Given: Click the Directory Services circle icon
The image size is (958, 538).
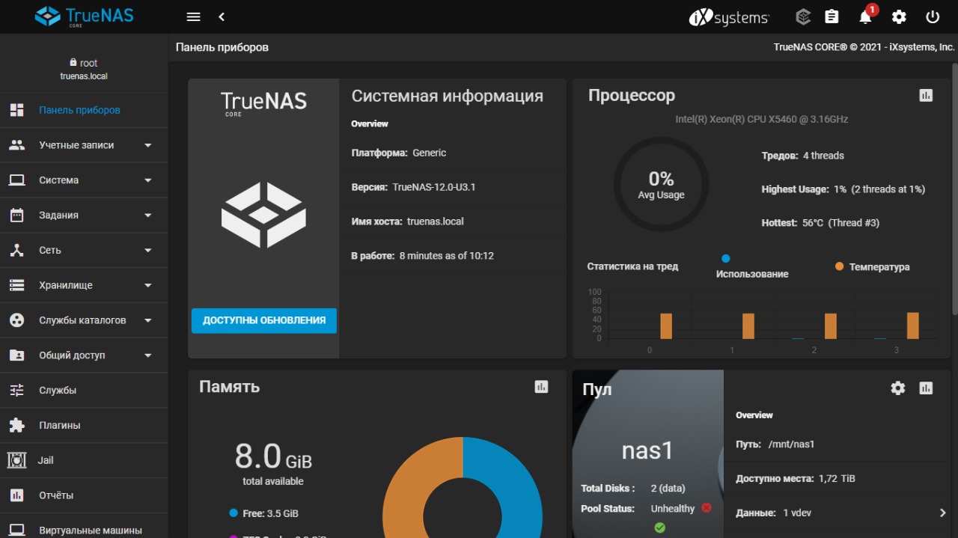Looking at the screenshot, I should pos(16,320).
